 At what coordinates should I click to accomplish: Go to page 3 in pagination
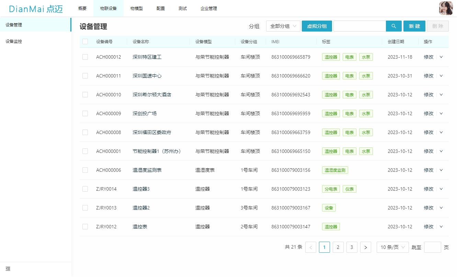pyautogui.click(x=352, y=247)
